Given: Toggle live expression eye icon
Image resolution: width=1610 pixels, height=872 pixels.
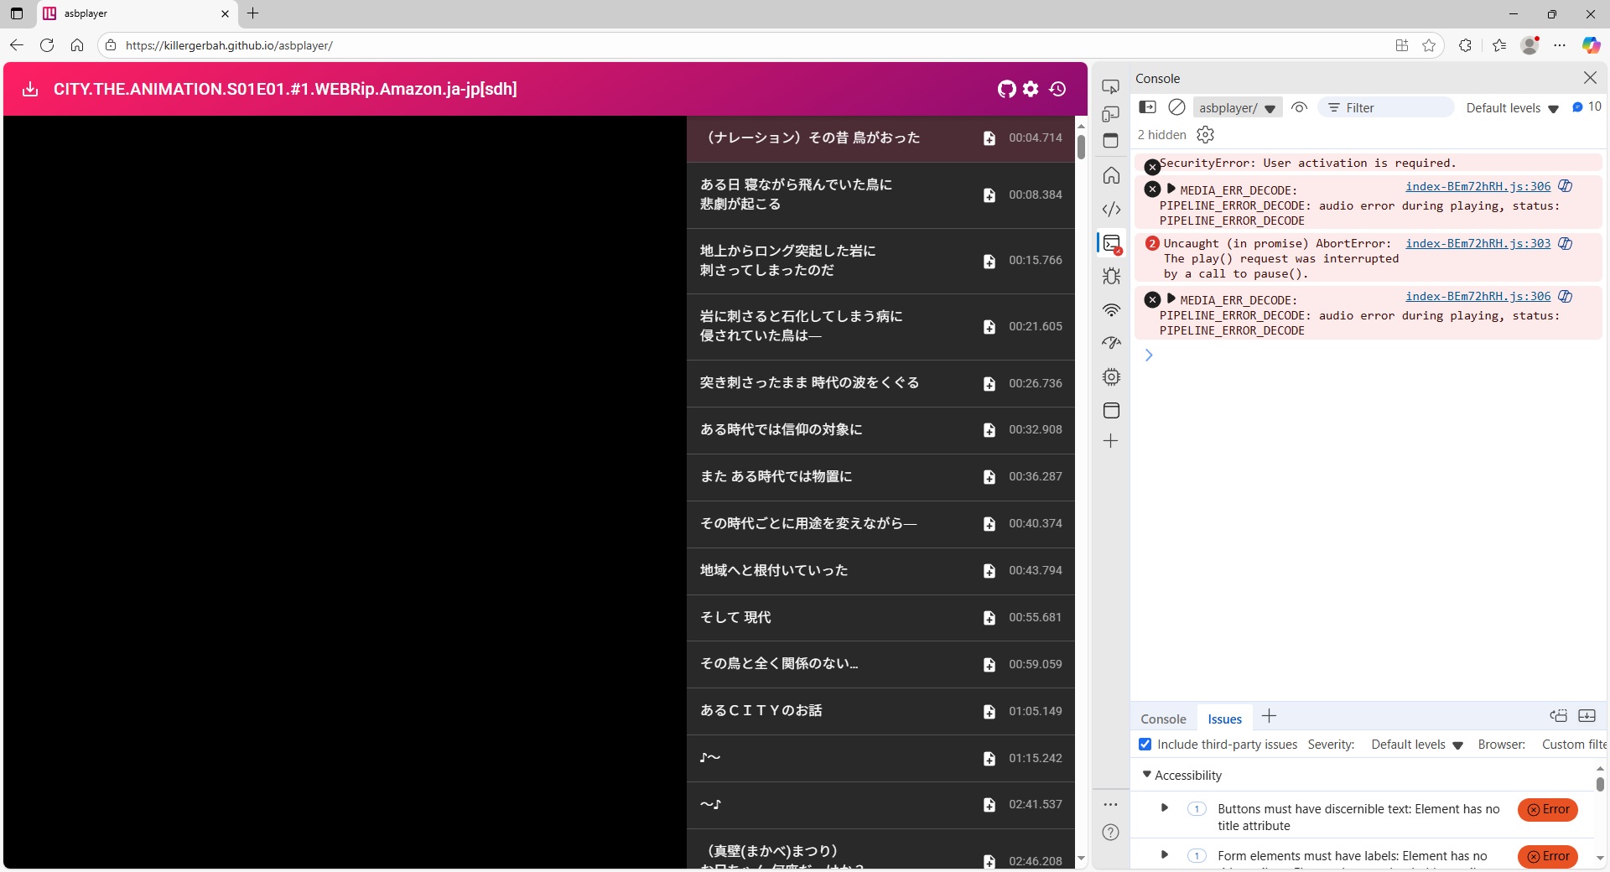Looking at the screenshot, I should pos(1299,107).
